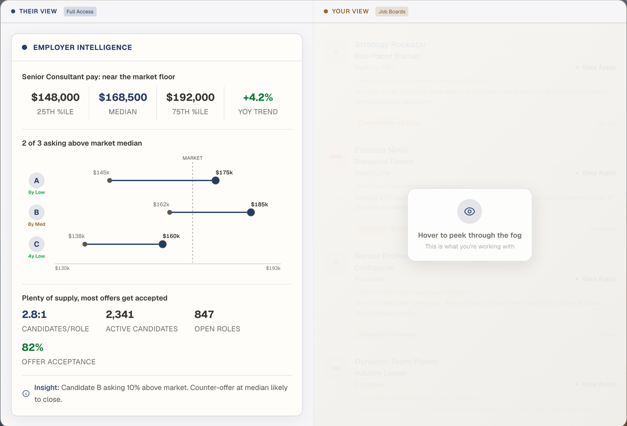Click the $168,500 median value
Screen dimensions: 627x426
pos(123,97)
